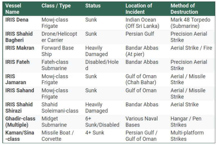
Task: Click the Gulf of Oman (Chah Bahar) cell
Action: click(x=141, y=79)
